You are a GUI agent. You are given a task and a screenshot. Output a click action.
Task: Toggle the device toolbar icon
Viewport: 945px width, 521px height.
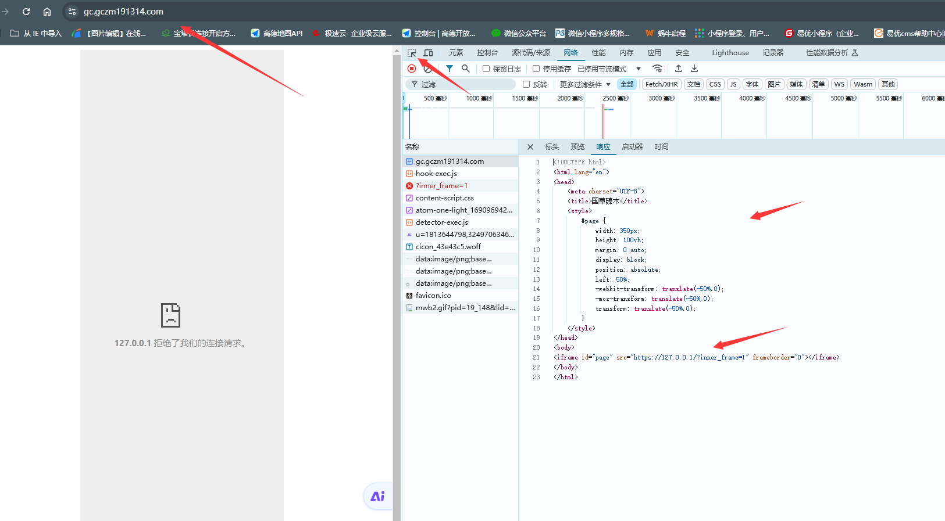coord(428,53)
